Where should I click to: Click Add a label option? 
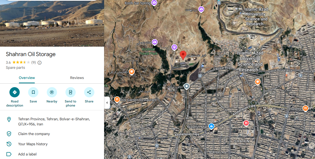pyautogui.click(x=27, y=154)
